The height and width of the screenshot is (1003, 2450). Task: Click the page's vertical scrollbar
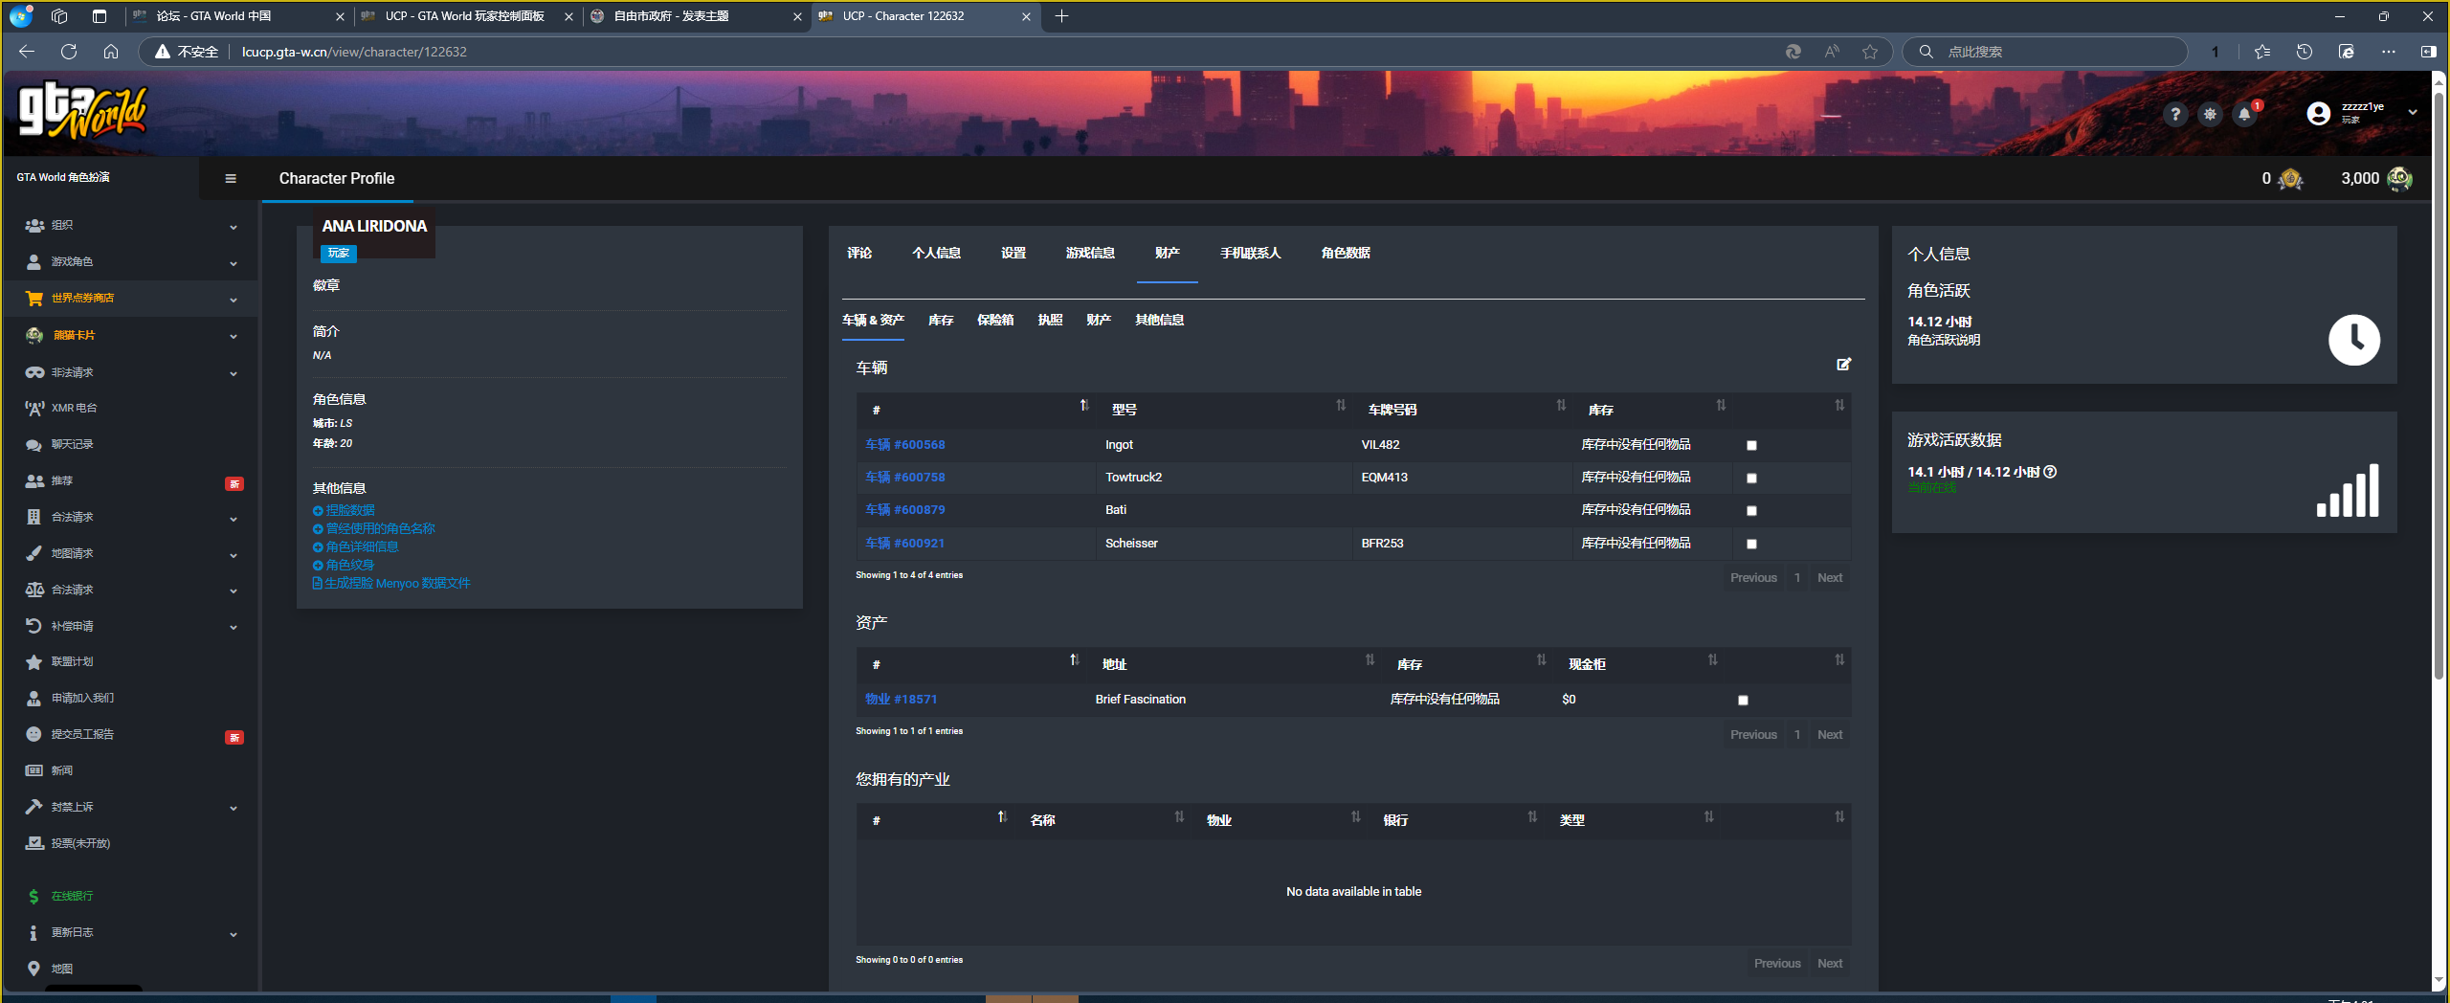(2439, 383)
